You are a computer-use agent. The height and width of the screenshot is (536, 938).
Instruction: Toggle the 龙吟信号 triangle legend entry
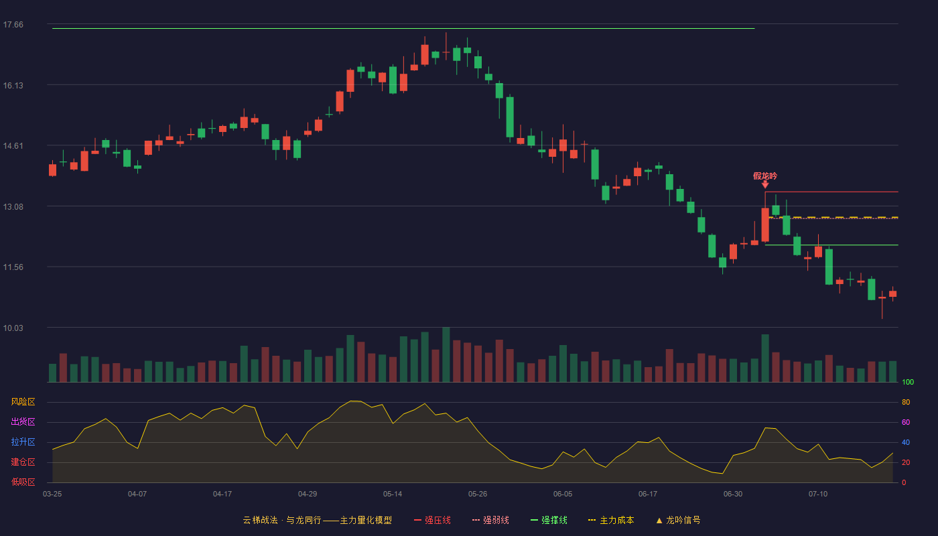677,520
